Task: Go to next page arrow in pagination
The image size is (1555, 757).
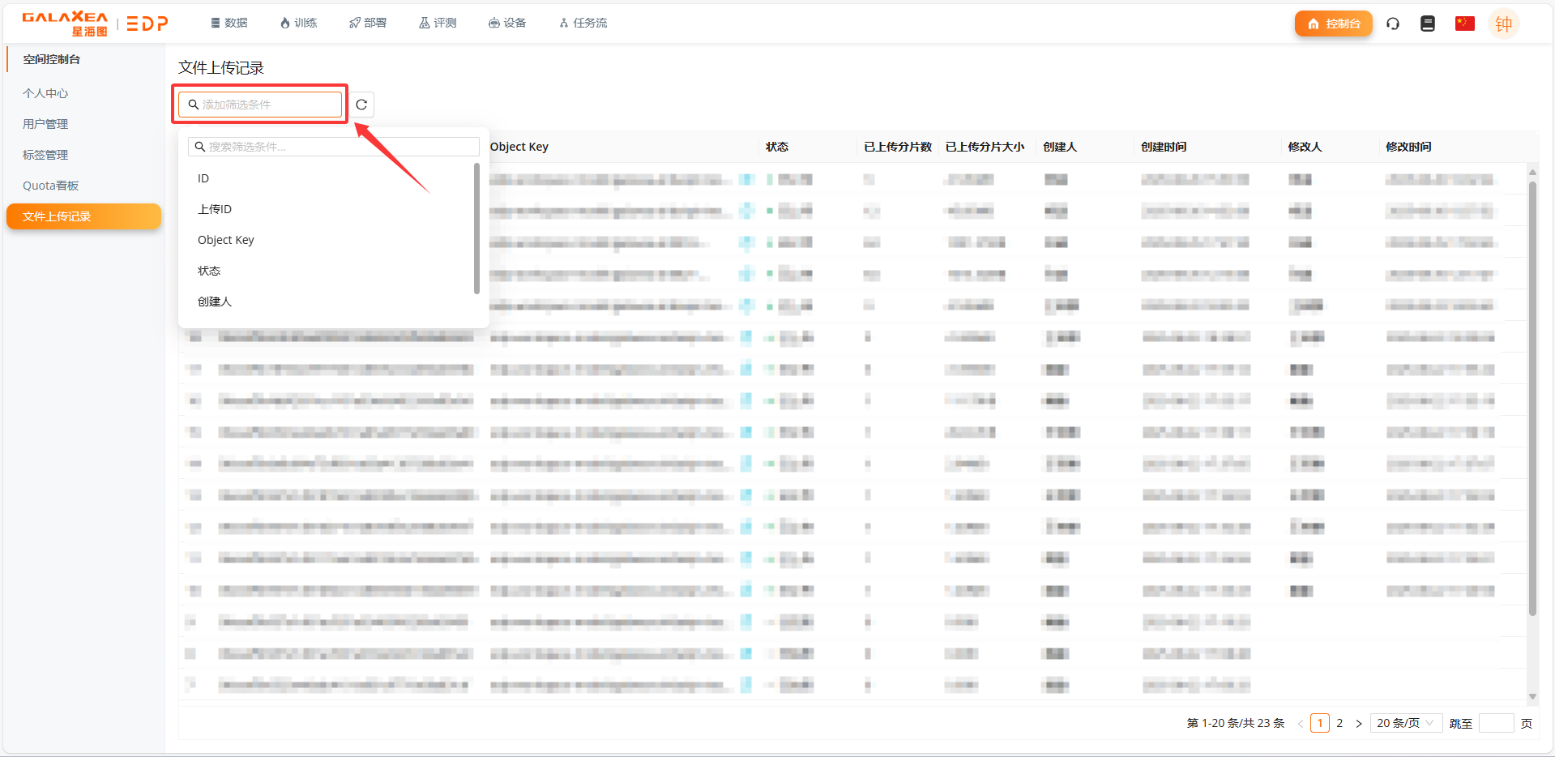Action: coord(1359,723)
